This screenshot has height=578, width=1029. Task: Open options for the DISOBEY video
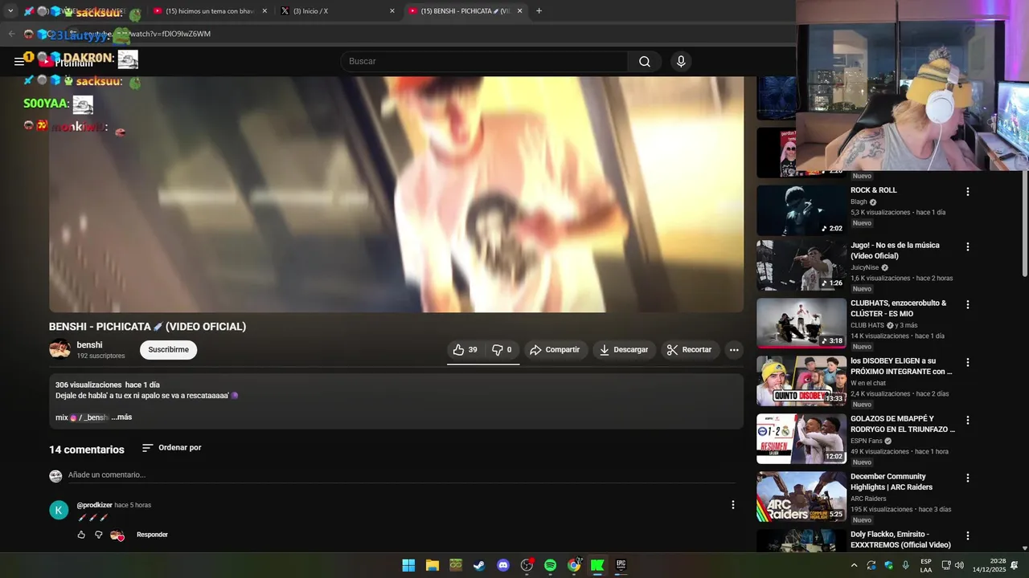pyautogui.click(x=968, y=362)
